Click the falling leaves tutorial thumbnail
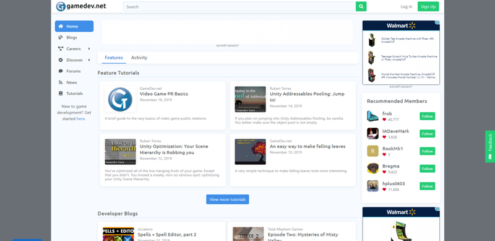The image size is (495, 241). coord(250,152)
